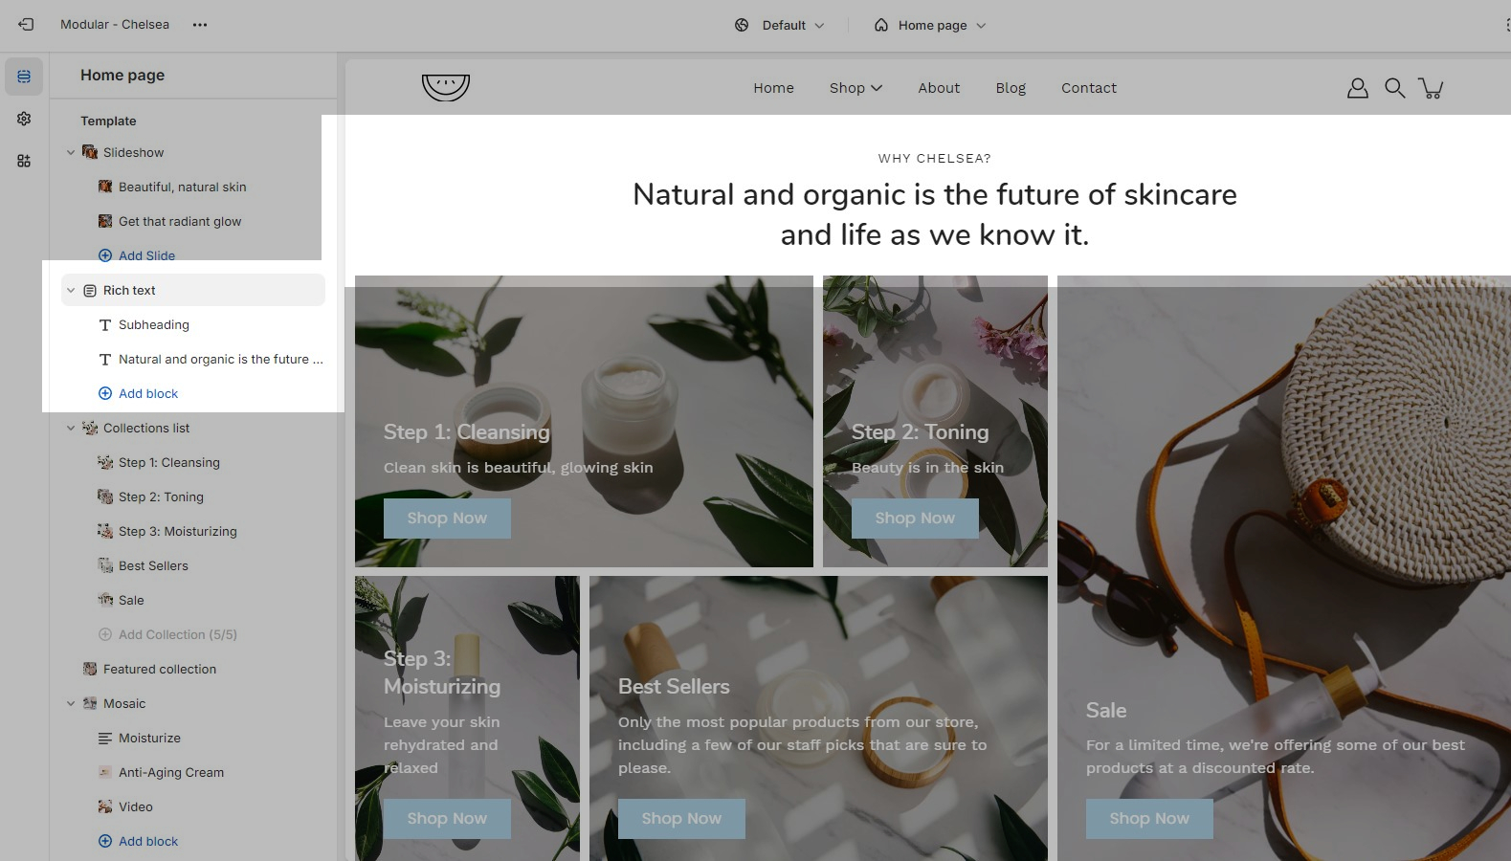Open the Shop menu in store navigation
This screenshot has width=1511, height=861.
[855, 88]
